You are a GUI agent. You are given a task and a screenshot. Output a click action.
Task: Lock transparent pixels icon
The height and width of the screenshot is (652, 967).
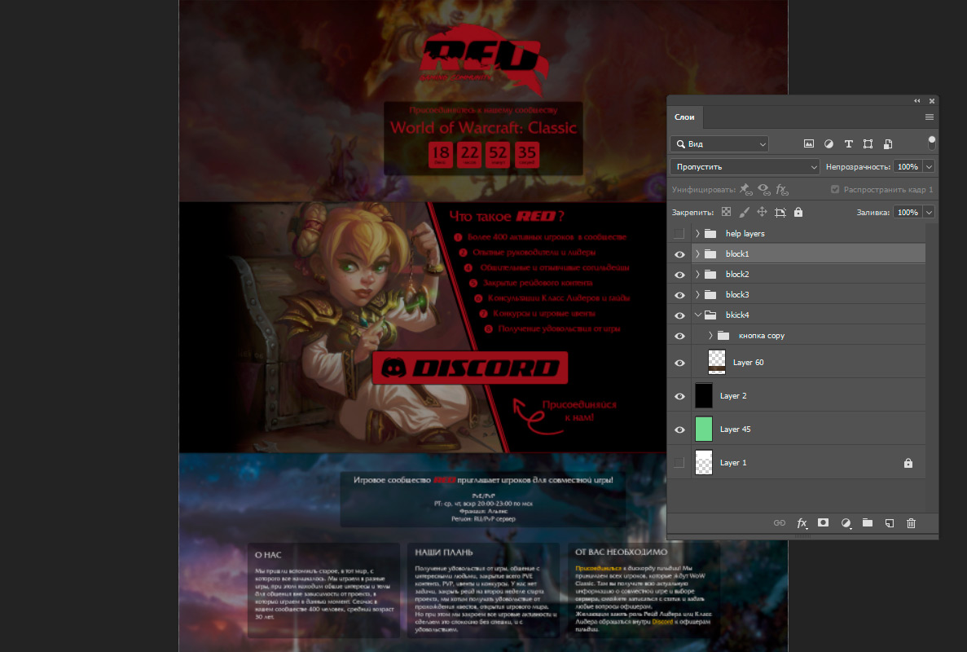[727, 212]
